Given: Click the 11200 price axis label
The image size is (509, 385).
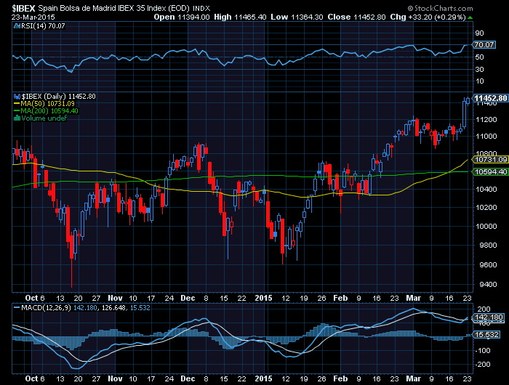Looking at the screenshot, I should click(x=486, y=120).
